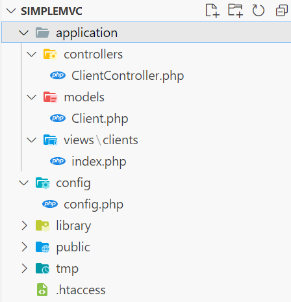Viewport: 291px width, 302px height.
Task: Click the public folder globe icon
Action: point(43,247)
